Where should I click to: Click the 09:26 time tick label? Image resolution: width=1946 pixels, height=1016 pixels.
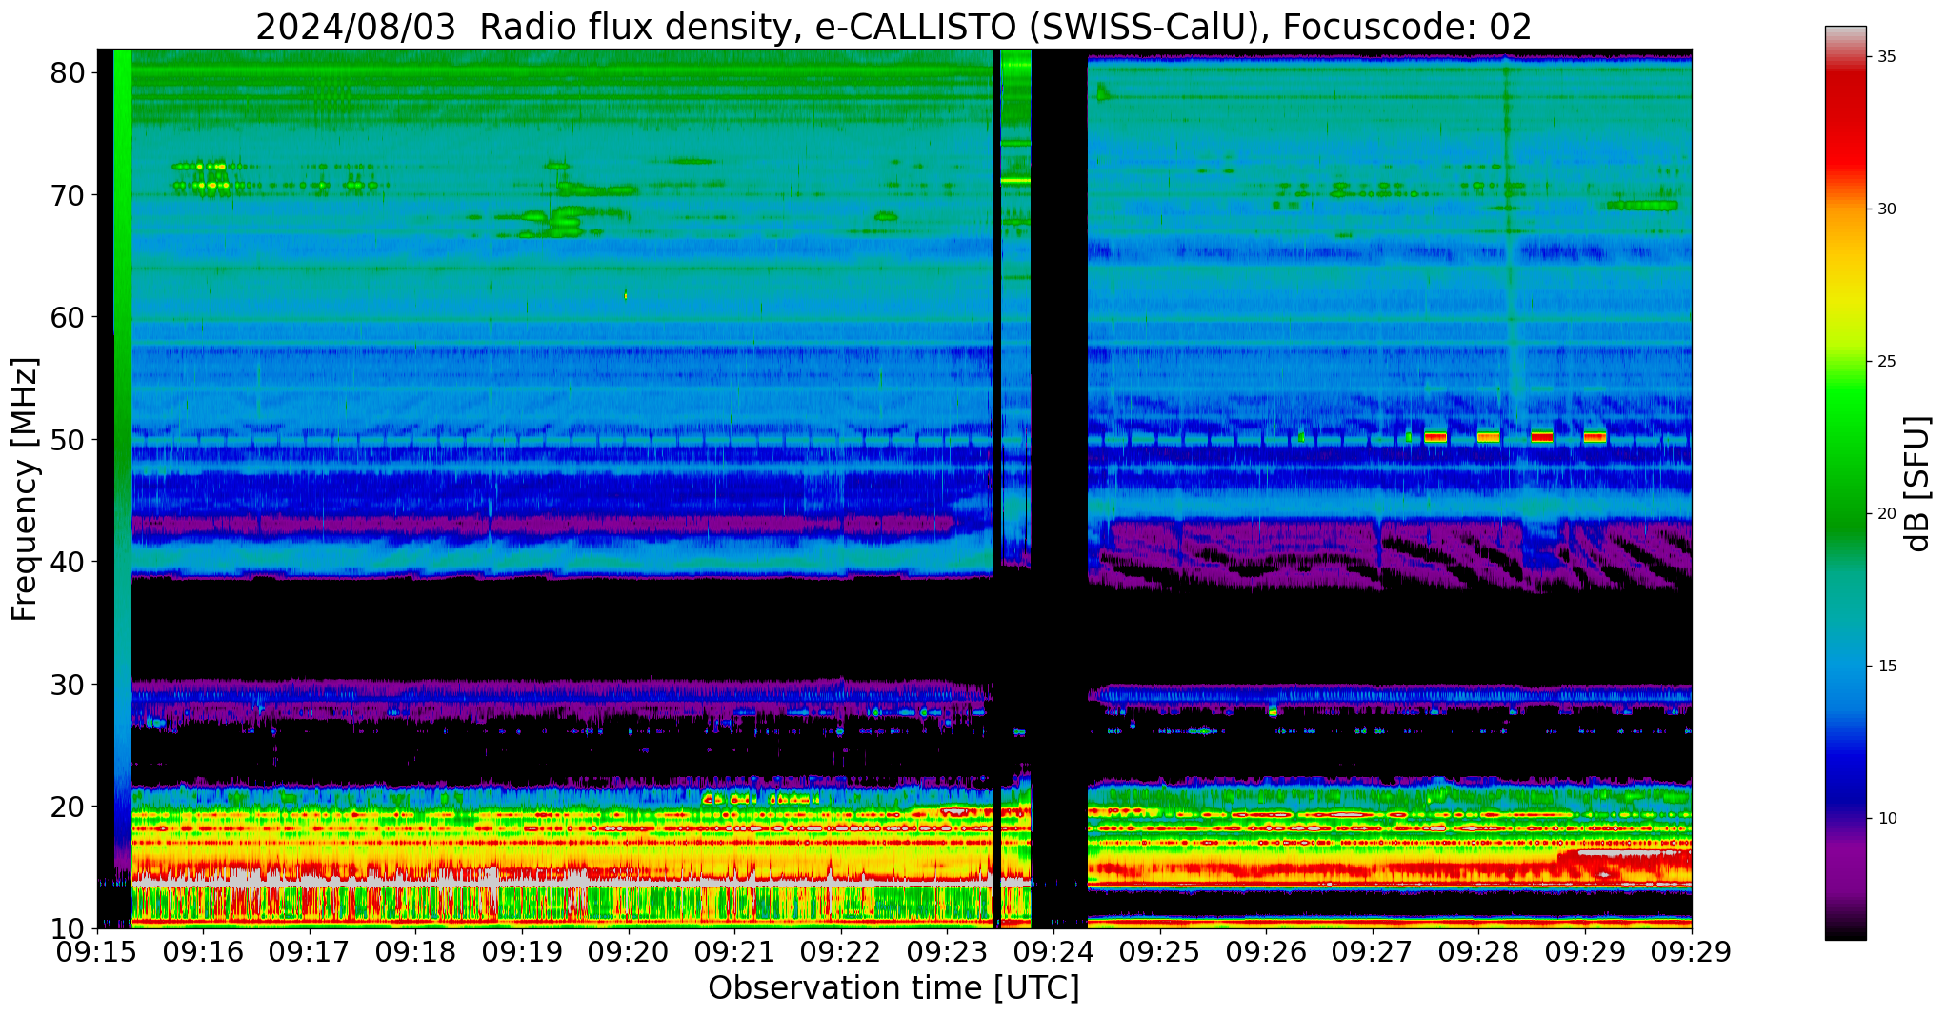[1266, 952]
